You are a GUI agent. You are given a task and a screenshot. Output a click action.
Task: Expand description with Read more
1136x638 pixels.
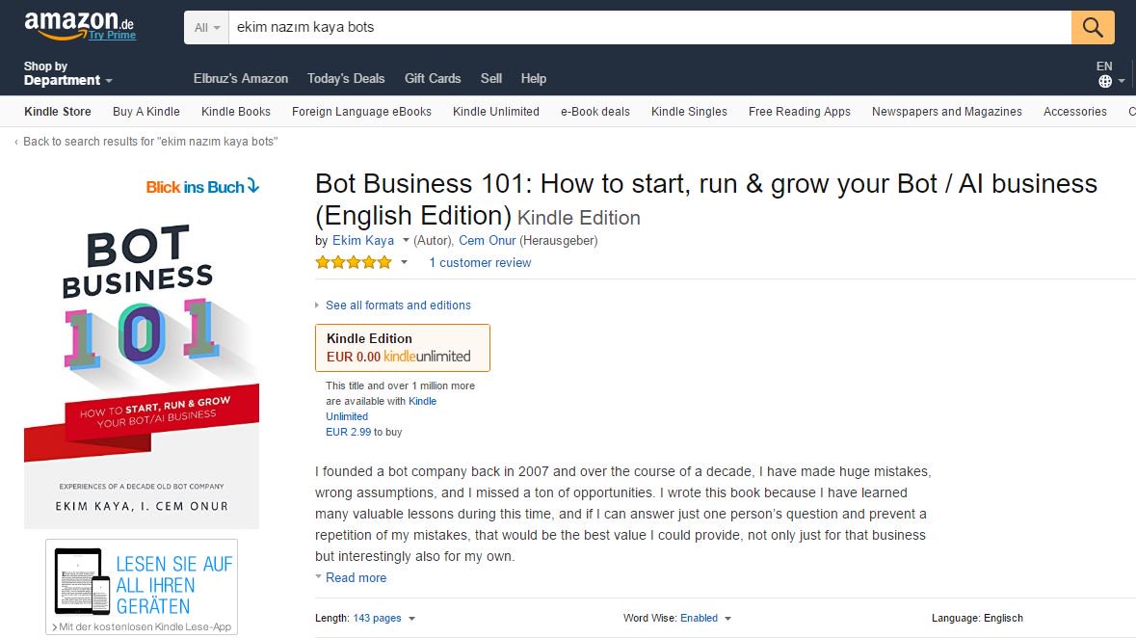(x=355, y=578)
